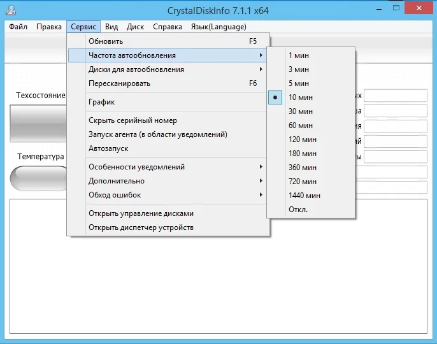This screenshot has width=437, height=344.
Task: Expand Обход ошибок submenu
Action: 168,195
